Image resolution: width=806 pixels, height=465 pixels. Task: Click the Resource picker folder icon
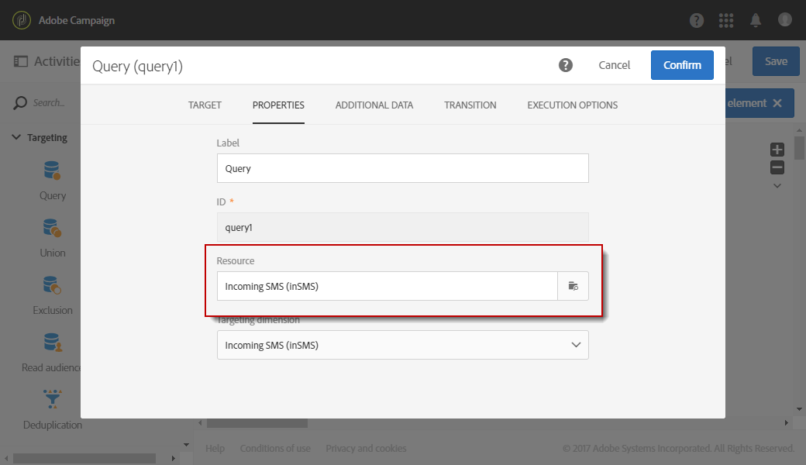point(573,286)
